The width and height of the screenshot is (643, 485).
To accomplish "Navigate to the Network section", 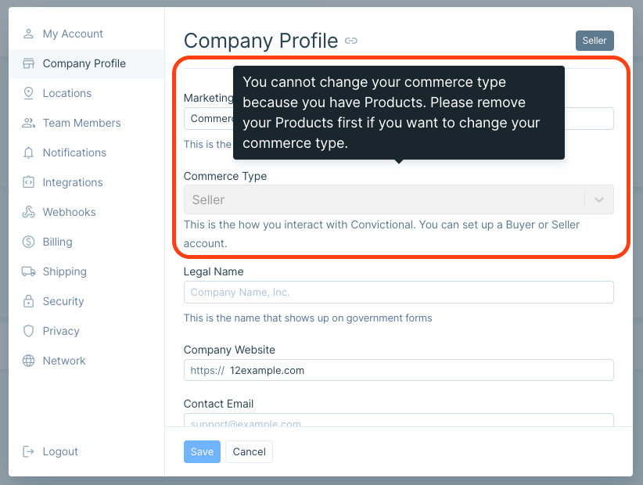I will click(x=64, y=361).
